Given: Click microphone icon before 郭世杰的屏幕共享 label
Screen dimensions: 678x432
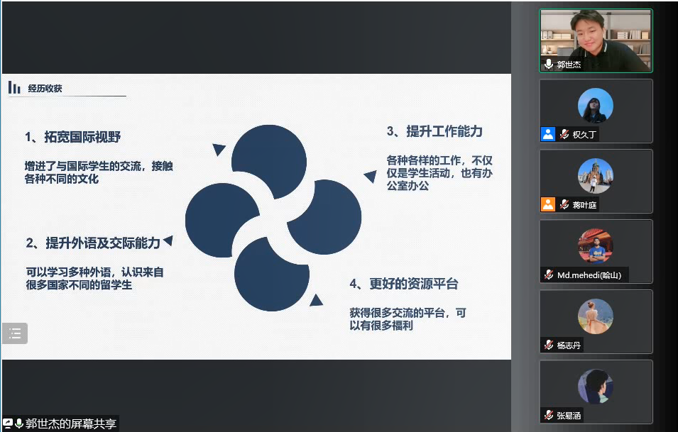Looking at the screenshot, I should [x=18, y=423].
